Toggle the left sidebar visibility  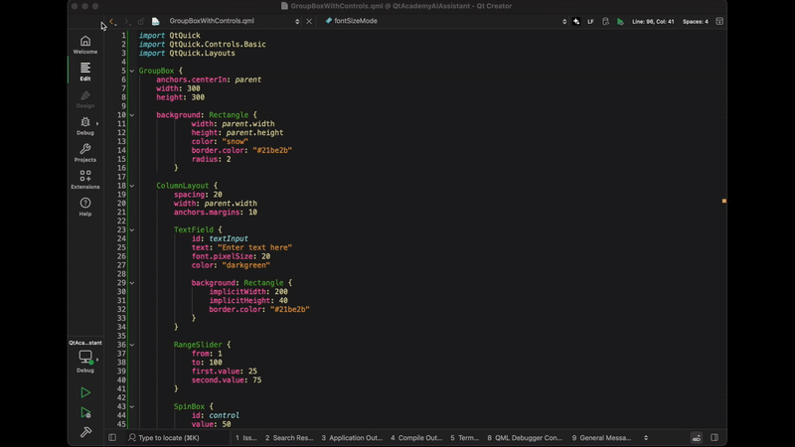point(112,437)
